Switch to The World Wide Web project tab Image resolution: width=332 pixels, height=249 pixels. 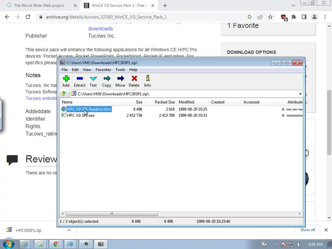coord(39,6)
